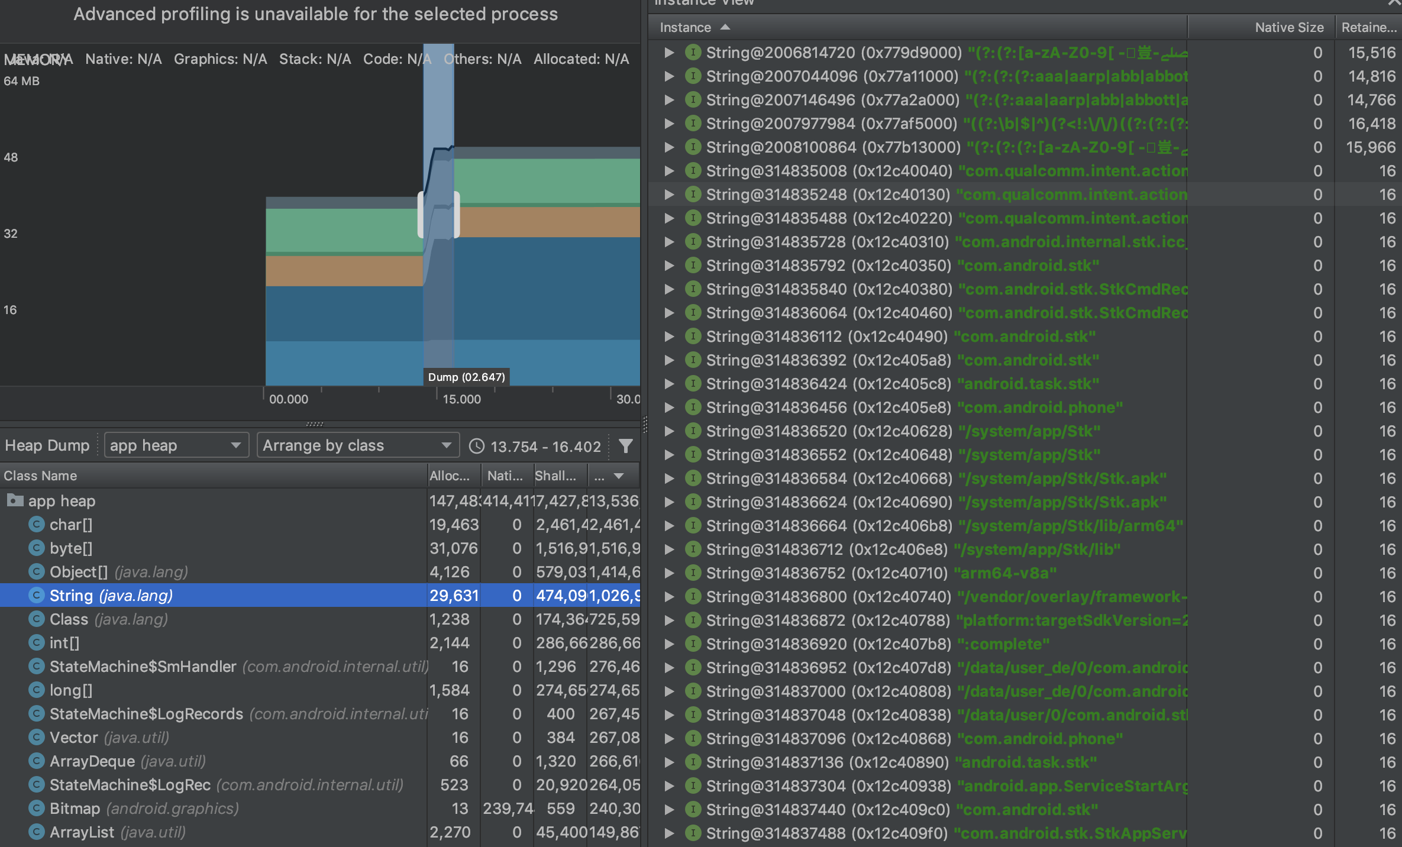Click the filter funnel icon
The image size is (1402, 847).
click(625, 445)
